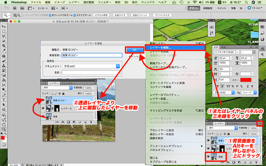266x166 pixels.
Task: Select the Path Selection tool
Action: tap(4, 104)
